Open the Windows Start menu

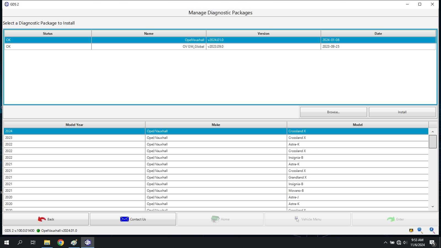7,242
